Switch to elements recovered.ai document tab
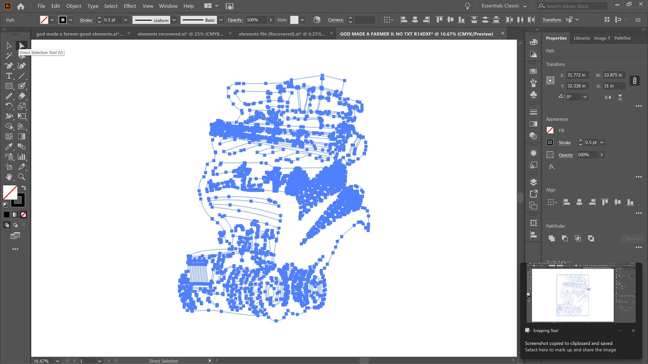Viewport: 648px width, 364px height. 180,34
